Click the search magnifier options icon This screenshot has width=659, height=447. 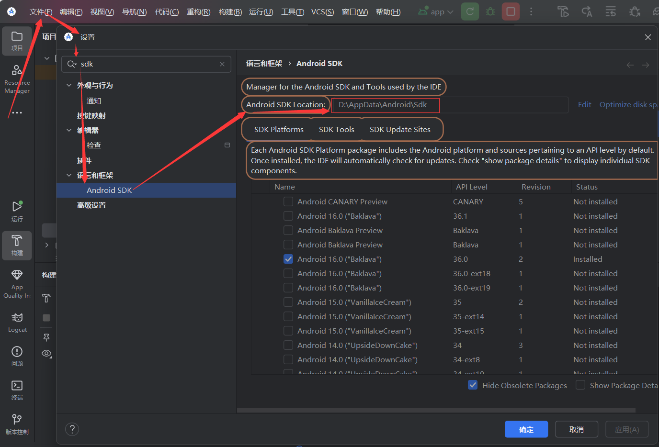72,64
